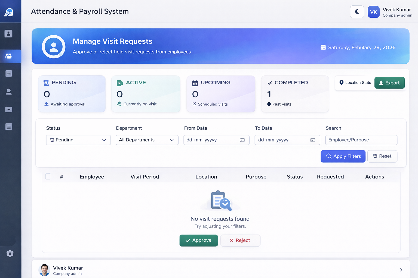Click the Requested column header
This screenshot has height=278, width=418.
click(x=330, y=177)
